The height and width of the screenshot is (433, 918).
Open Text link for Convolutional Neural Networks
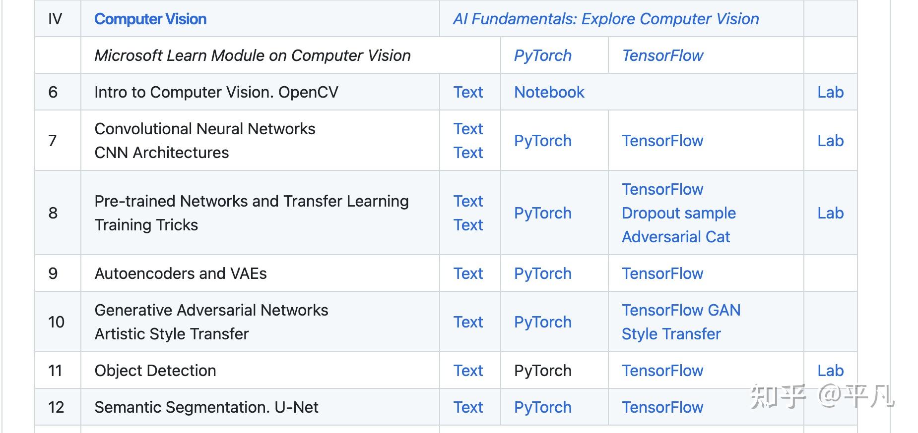click(x=467, y=129)
